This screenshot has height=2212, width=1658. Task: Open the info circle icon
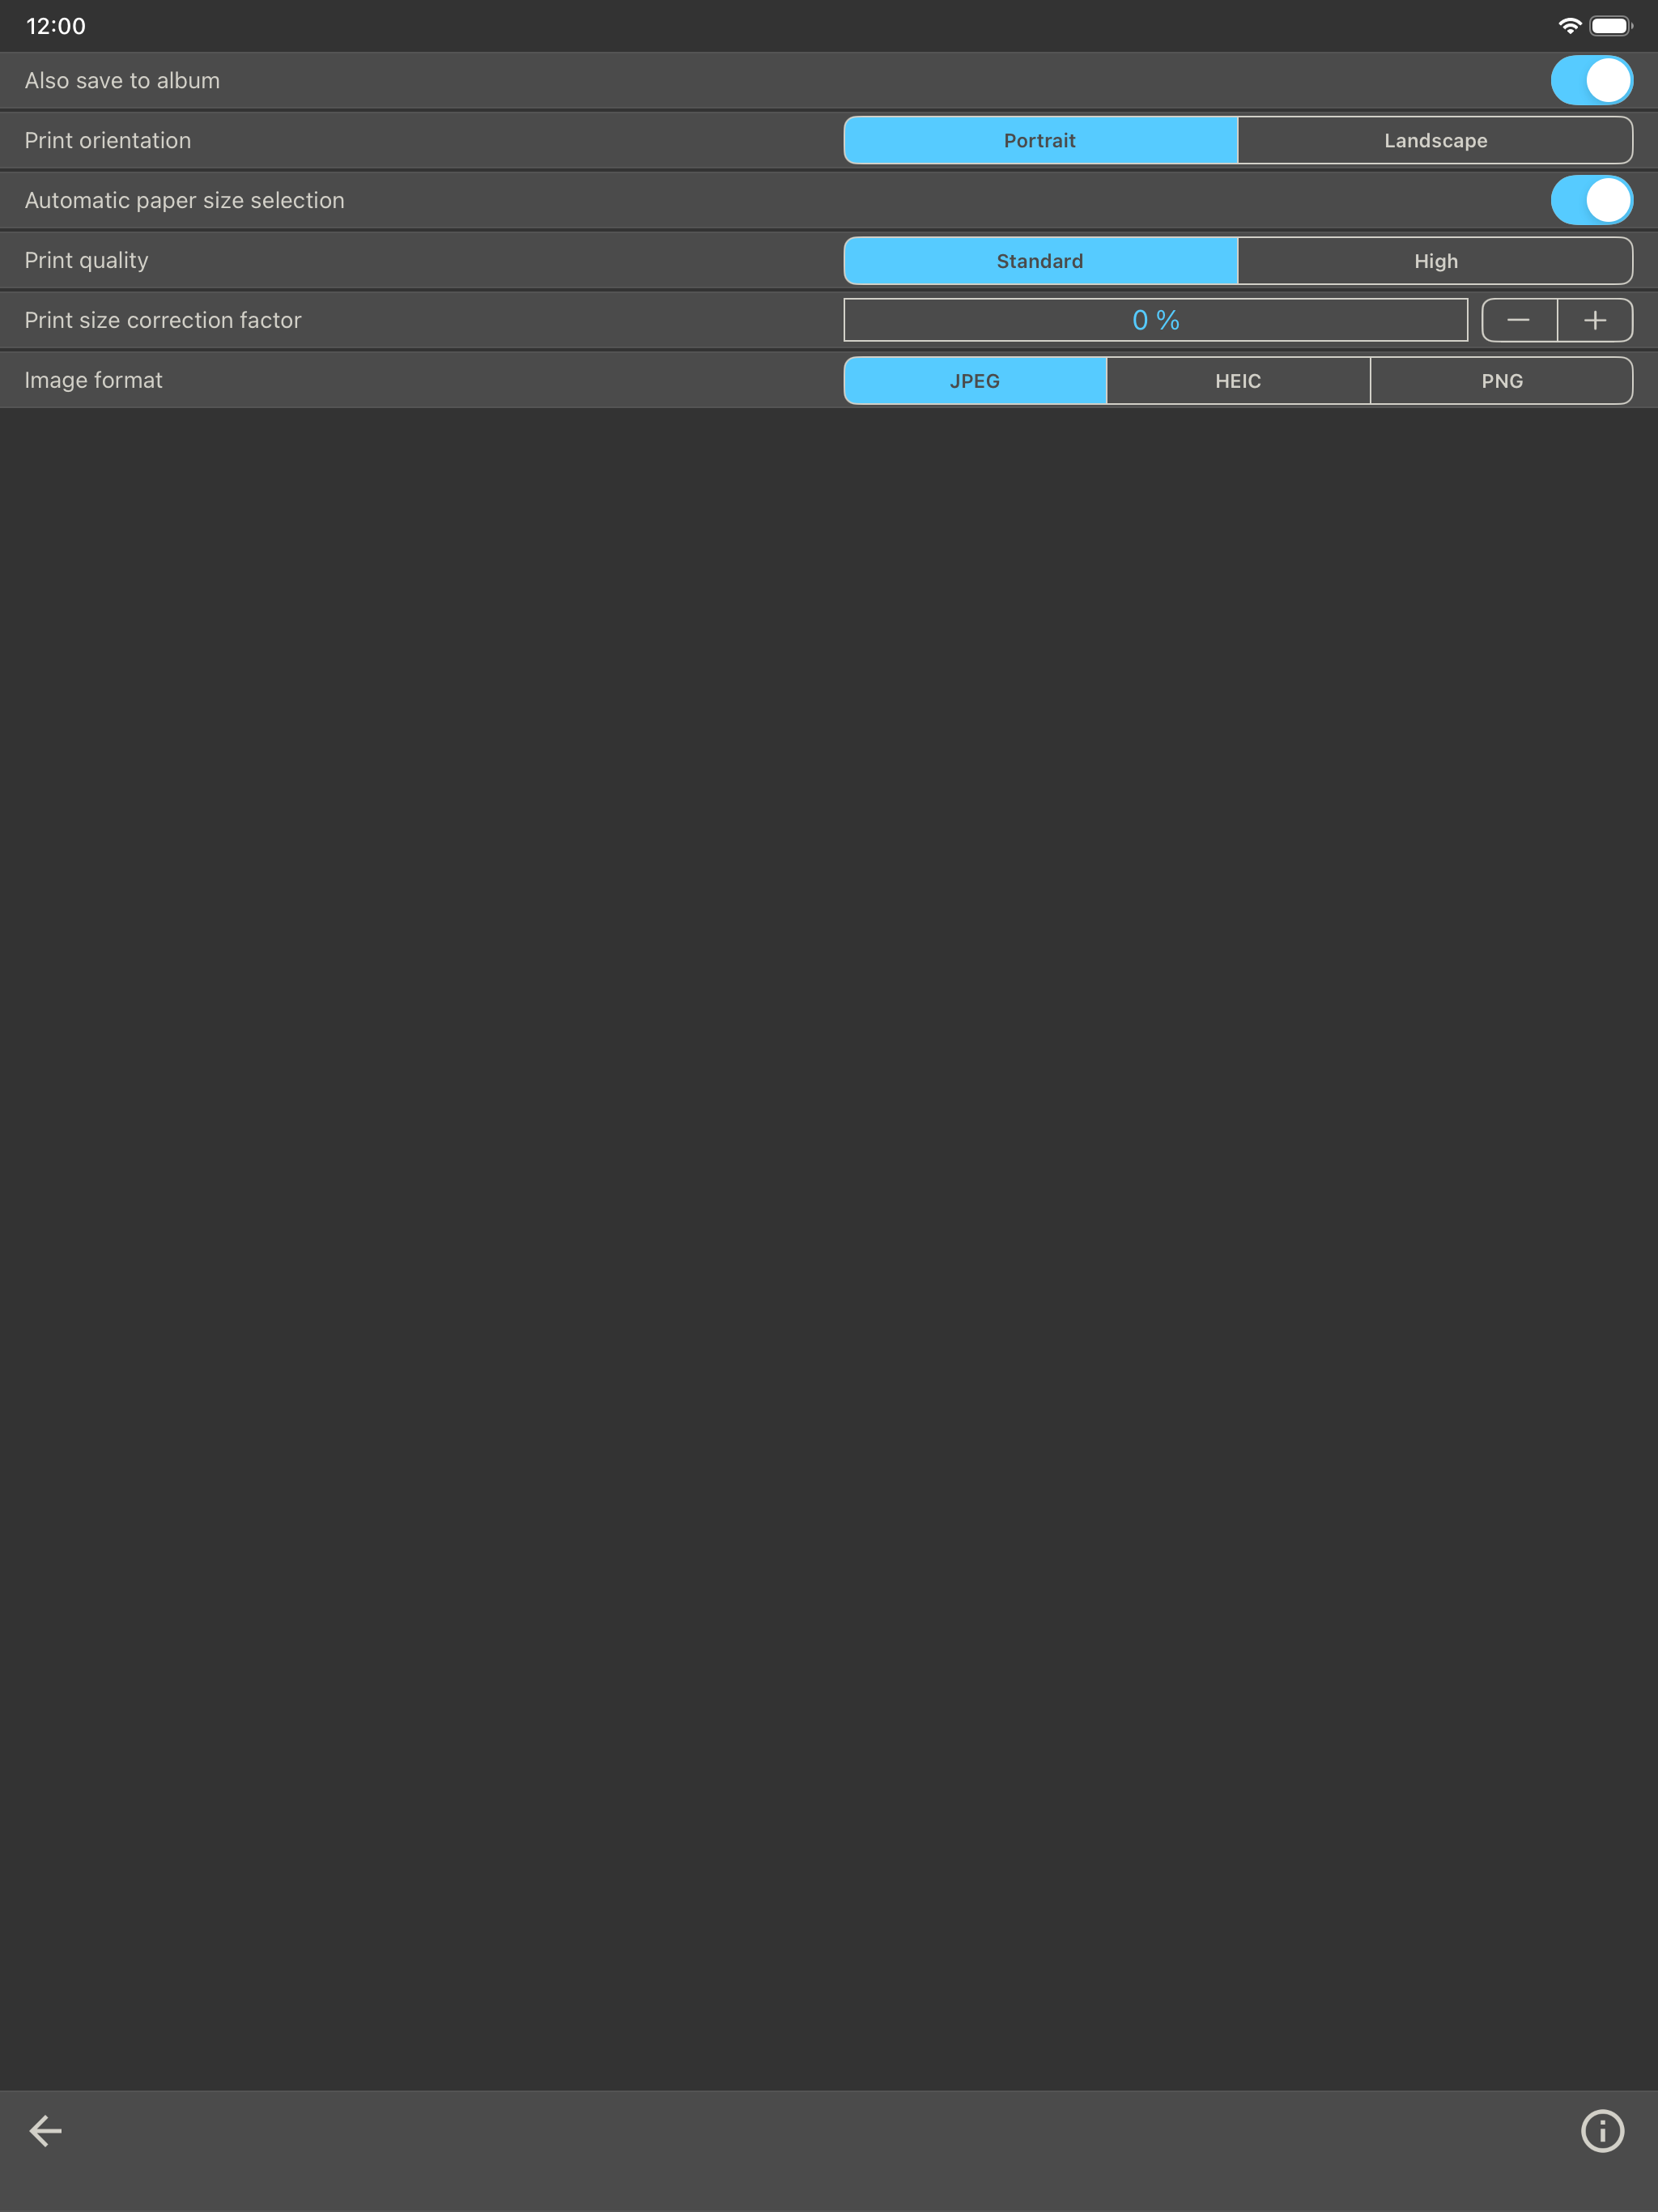(x=1601, y=2130)
